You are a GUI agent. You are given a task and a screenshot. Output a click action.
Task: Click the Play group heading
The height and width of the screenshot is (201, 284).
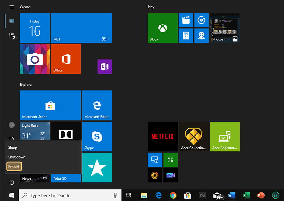(151, 7)
